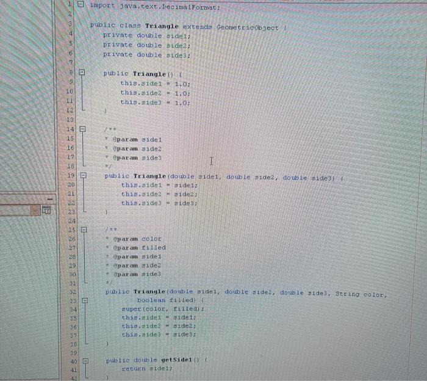Click 'this.side2 = side2;' on line 36
The image size is (427, 381).
[x=159, y=326]
